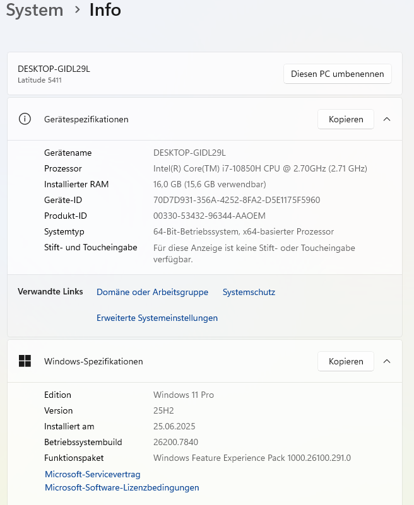414x505 pixels.
Task: Click the info icon beside Gerätespezifikationen
Action: point(25,119)
